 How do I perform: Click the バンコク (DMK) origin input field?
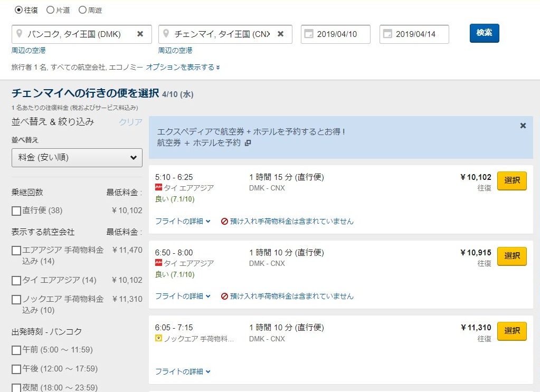pyautogui.click(x=82, y=34)
